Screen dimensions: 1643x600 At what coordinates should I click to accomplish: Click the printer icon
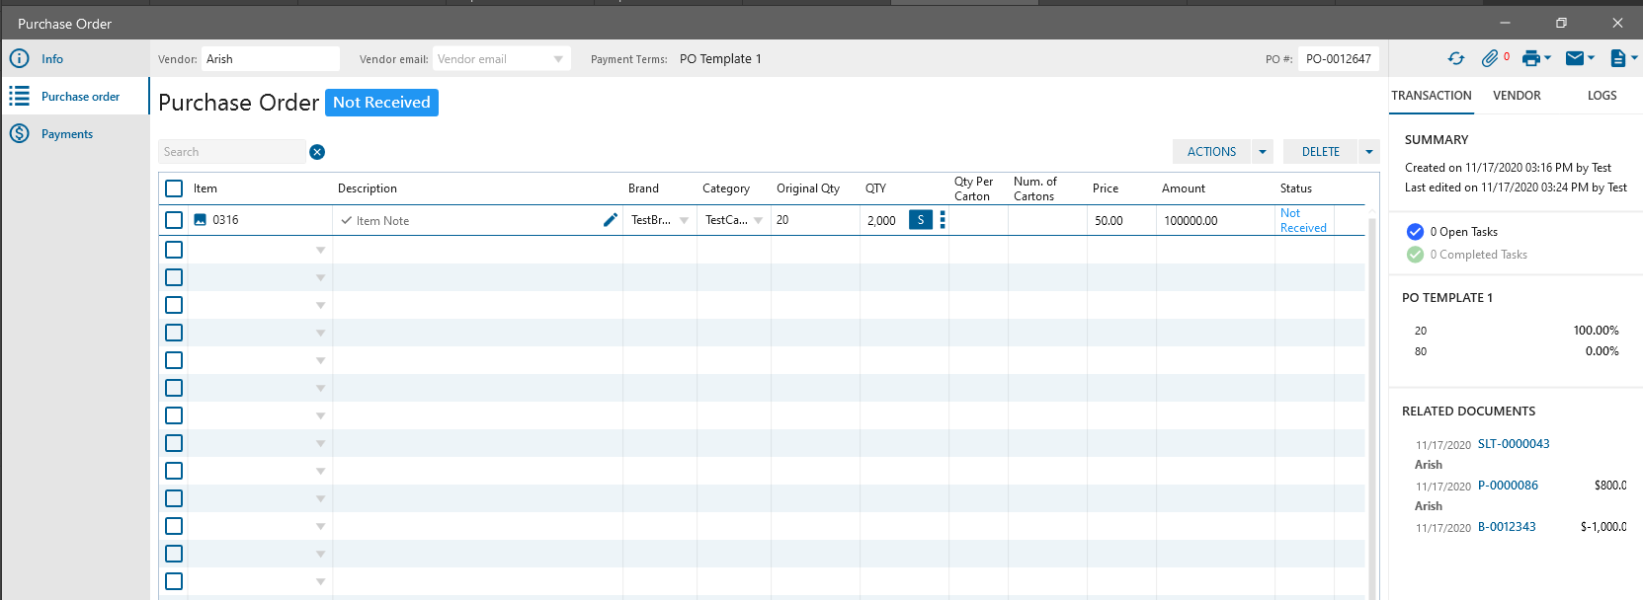tap(1530, 59)
